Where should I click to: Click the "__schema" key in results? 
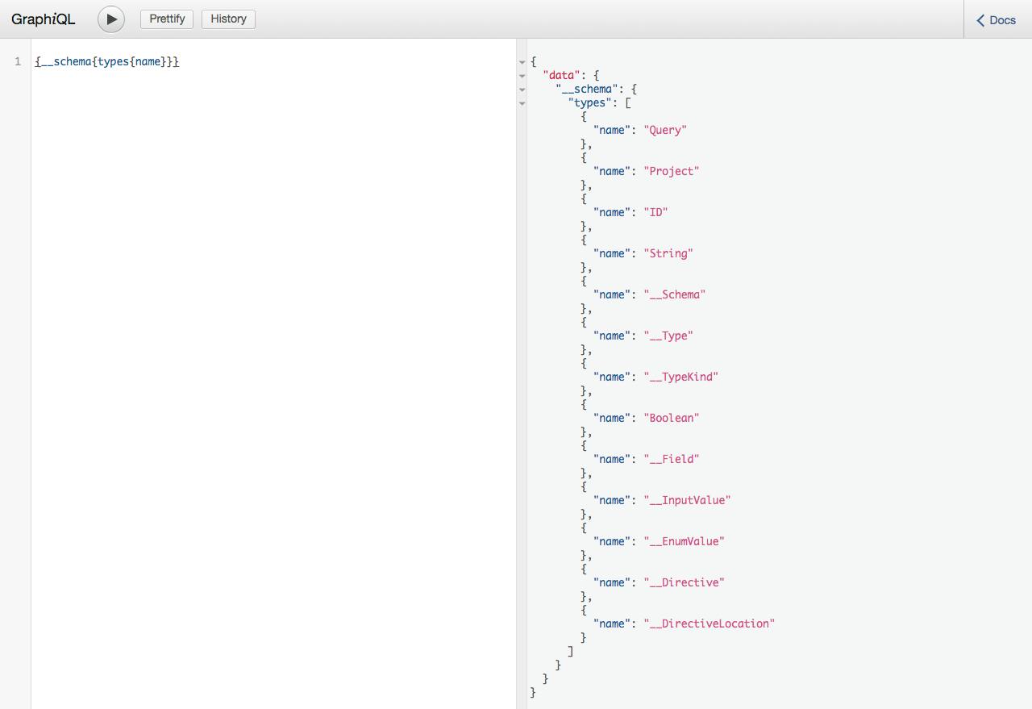pos(586,89)
